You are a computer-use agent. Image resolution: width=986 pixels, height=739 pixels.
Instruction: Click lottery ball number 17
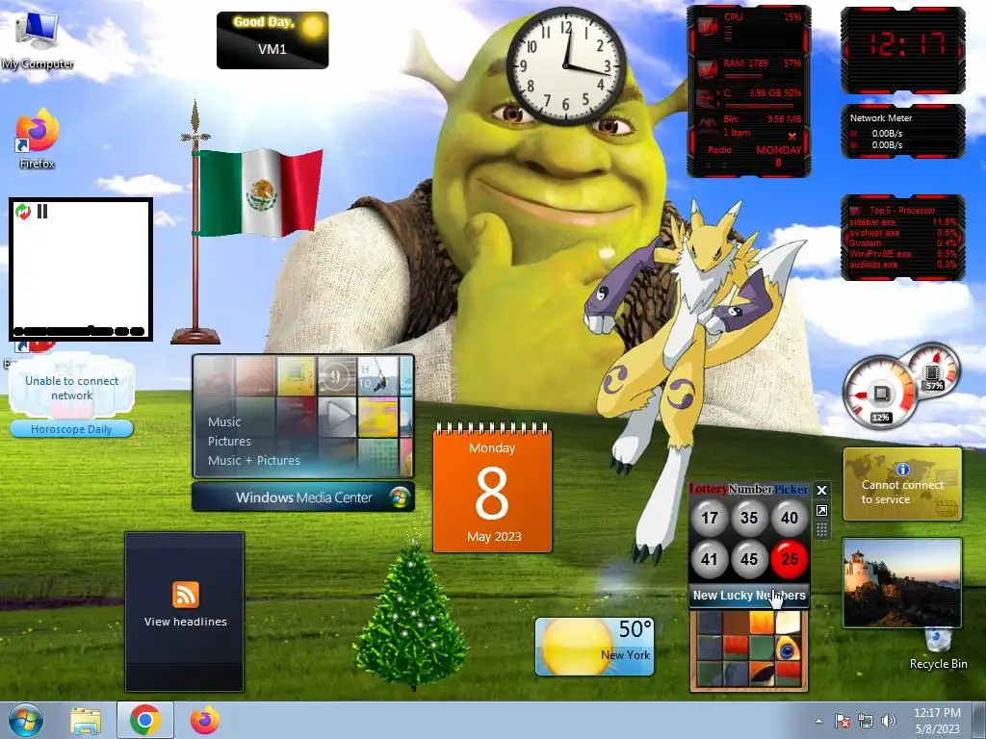click(710, 518)
